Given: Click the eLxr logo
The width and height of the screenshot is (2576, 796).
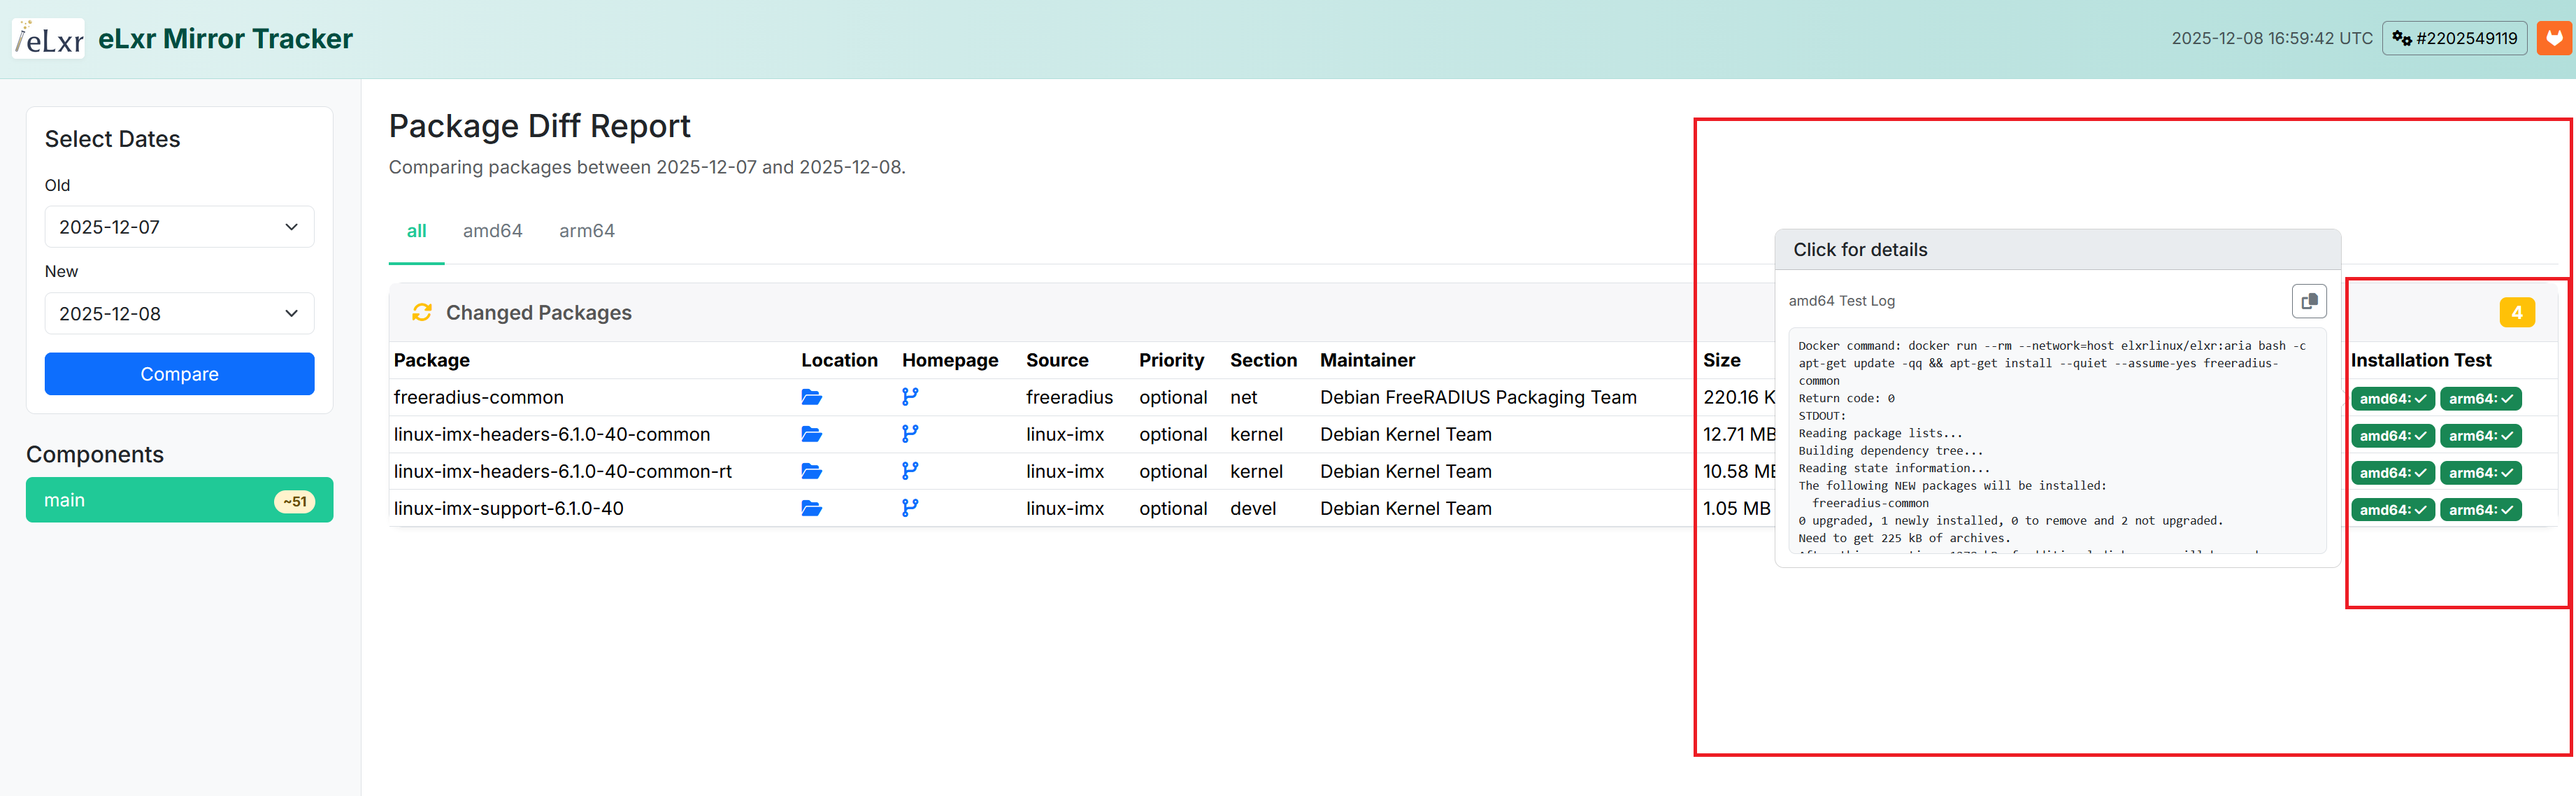Looking at the screenshot, I should click(49, 39).
